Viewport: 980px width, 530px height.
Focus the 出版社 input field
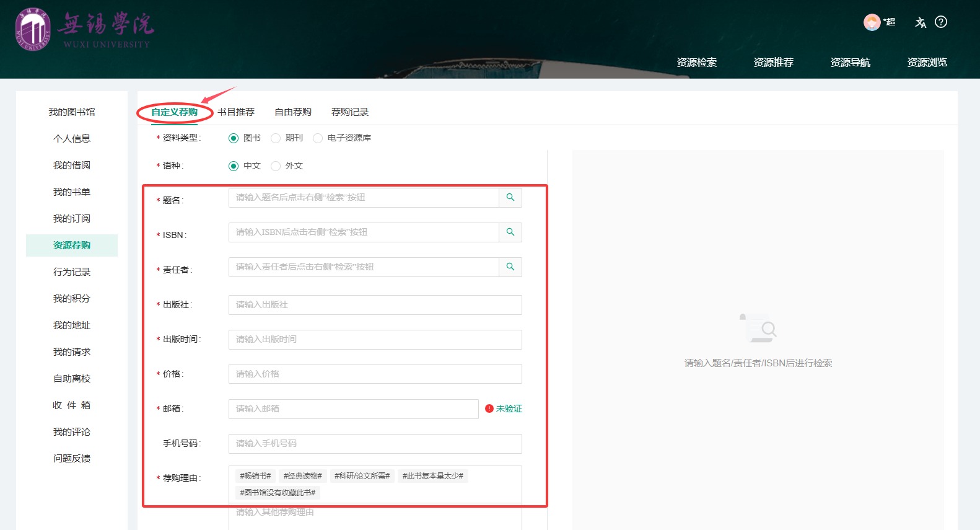pos(375,305)
